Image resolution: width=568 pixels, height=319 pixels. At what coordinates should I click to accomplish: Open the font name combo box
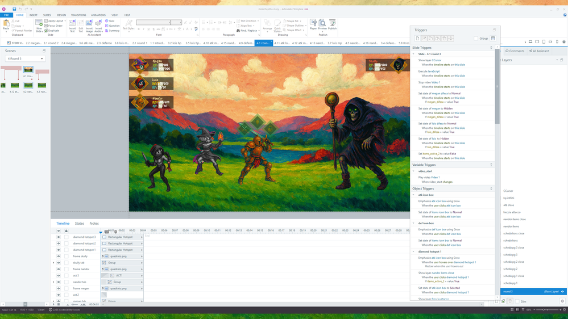(x=154, y=23)
